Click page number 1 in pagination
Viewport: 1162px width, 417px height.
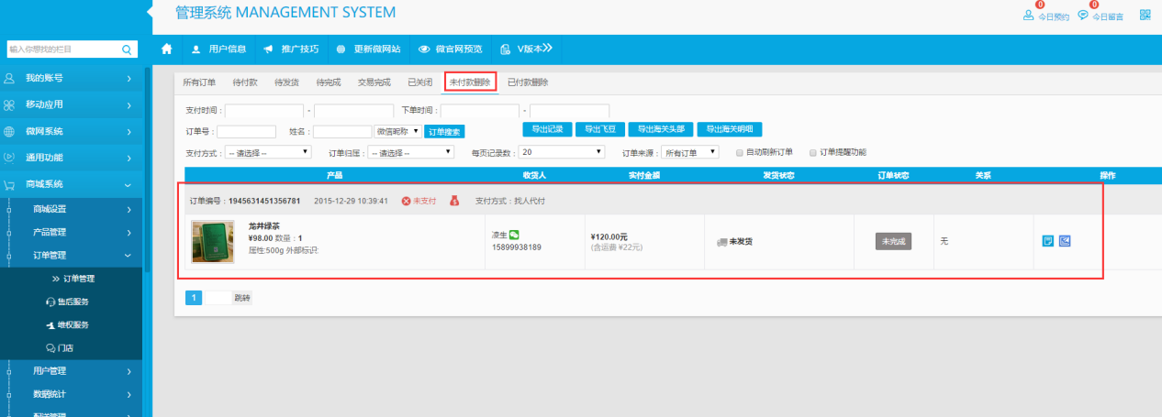pos(194,298)
